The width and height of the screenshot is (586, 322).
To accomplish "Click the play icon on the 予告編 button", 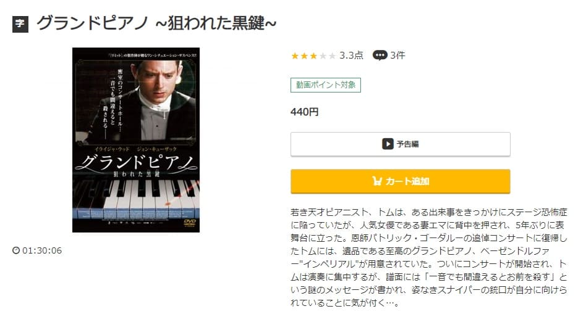I will pyautogui.click(x=388, y=144).
